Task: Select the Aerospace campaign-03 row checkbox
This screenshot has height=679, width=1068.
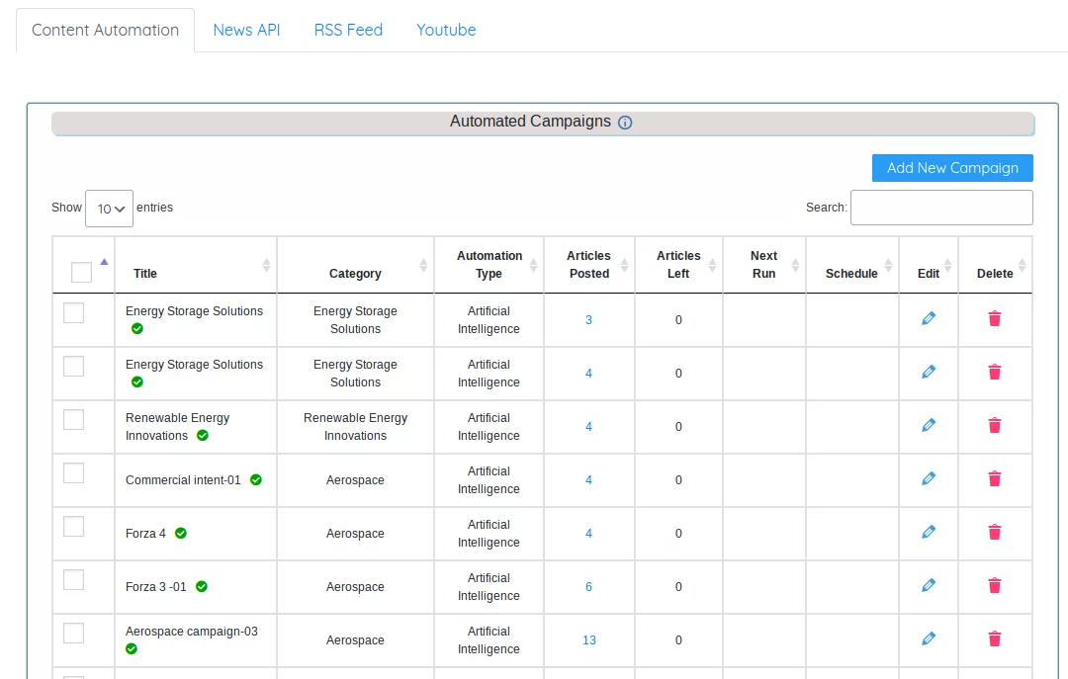Action: coord(73,633)
